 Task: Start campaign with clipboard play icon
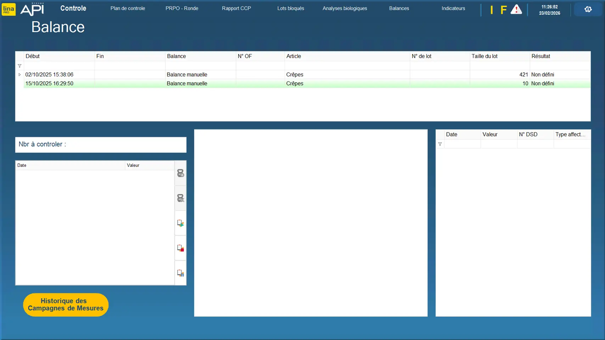pos(180,223)
